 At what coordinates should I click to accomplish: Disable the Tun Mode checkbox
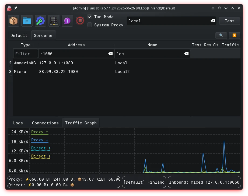[x=90, y=17]
